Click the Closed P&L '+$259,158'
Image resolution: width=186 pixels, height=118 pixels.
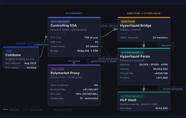(161, 73)
